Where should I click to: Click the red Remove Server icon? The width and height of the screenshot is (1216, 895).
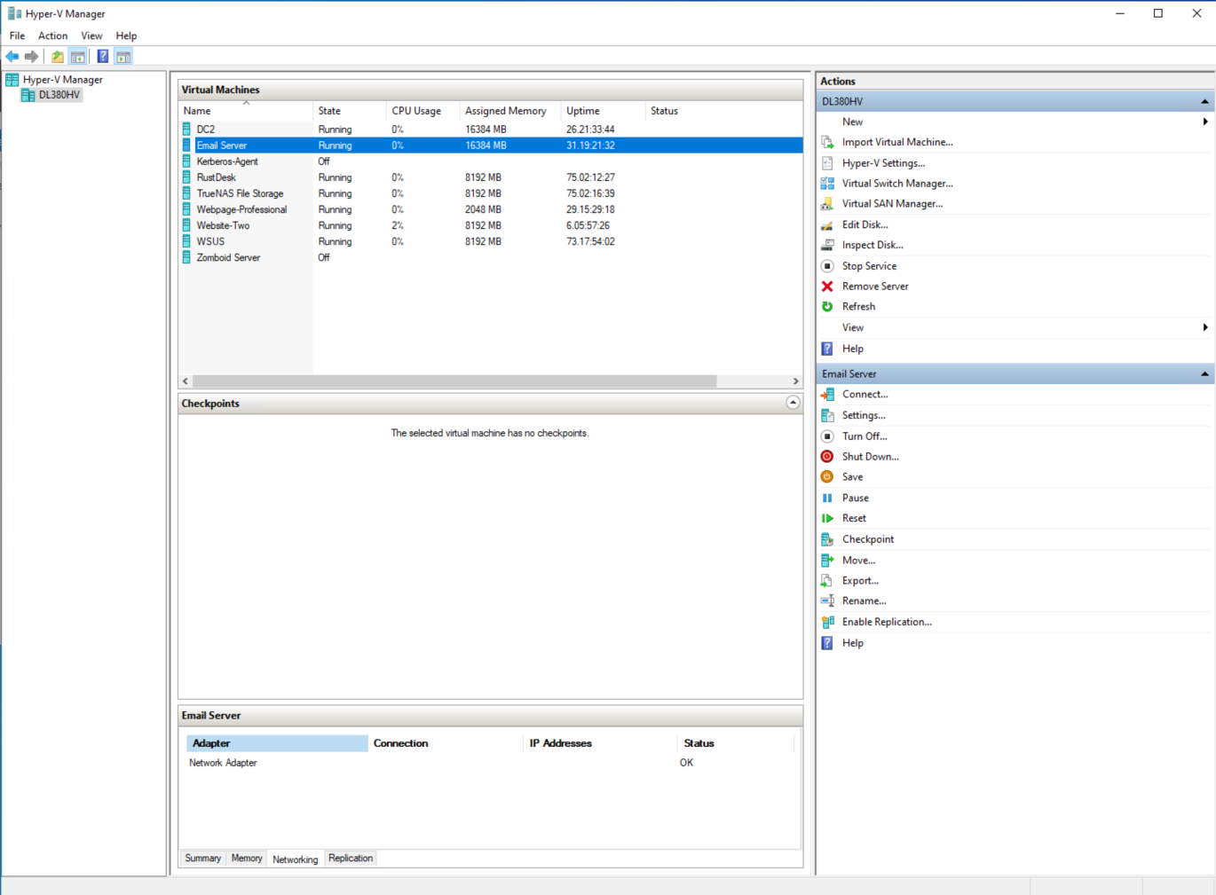click(827, 286)
